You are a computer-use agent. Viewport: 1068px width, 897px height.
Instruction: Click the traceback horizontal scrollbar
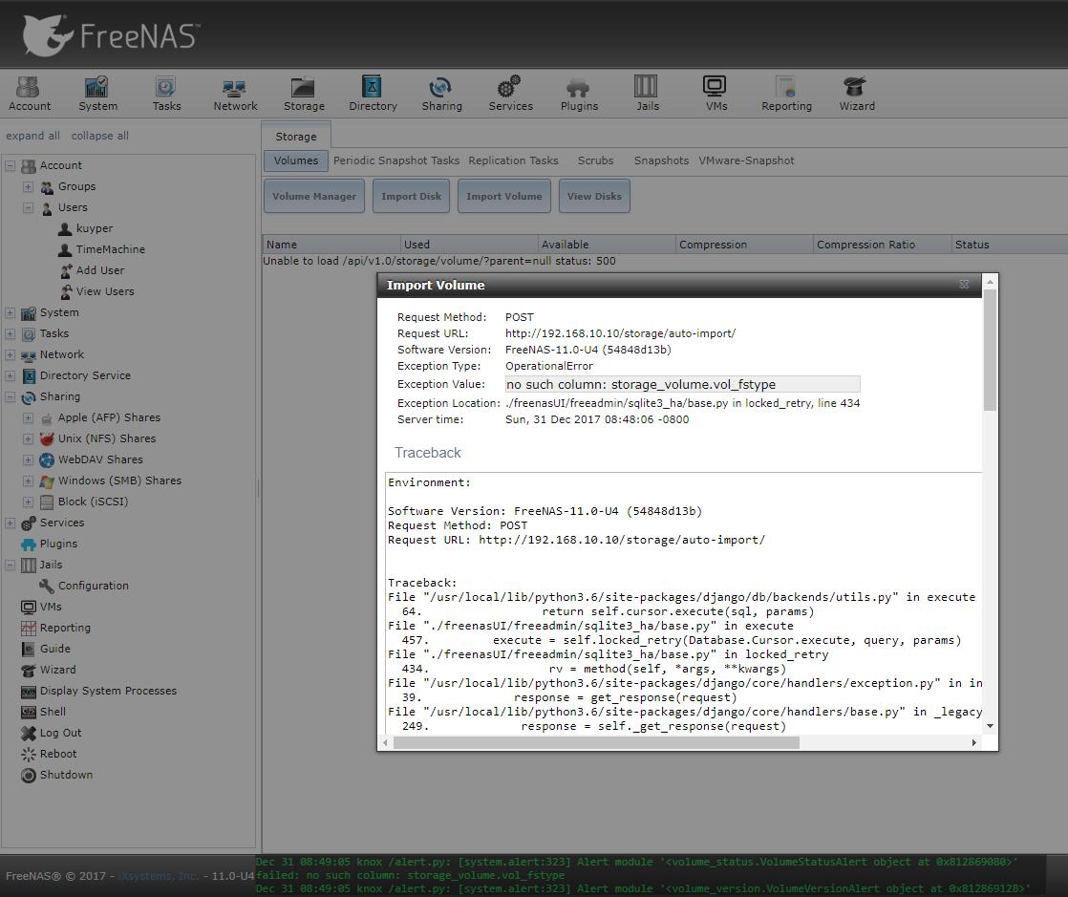tap(596, 742)
